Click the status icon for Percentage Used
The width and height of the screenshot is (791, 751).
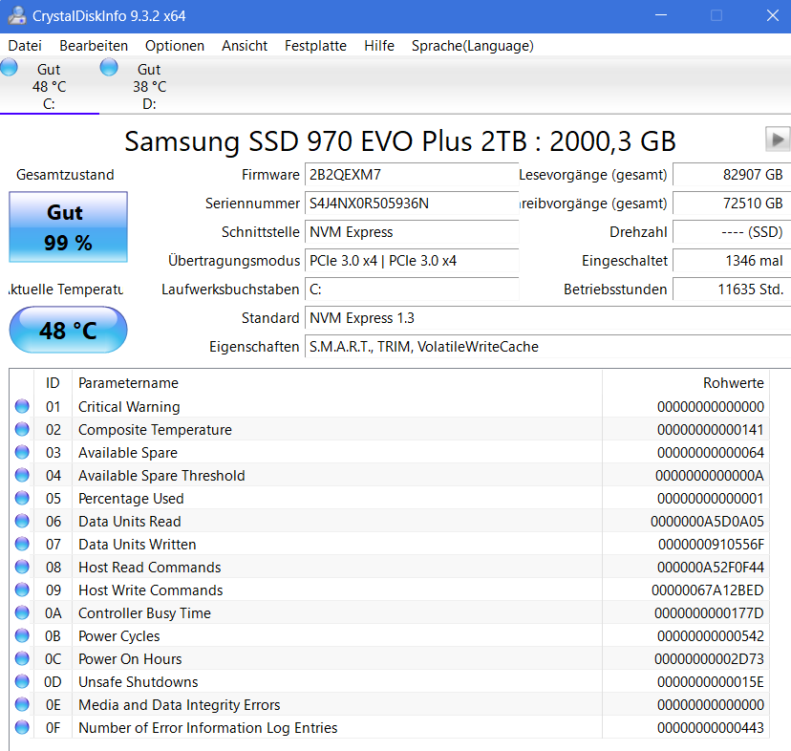[22, 498]
